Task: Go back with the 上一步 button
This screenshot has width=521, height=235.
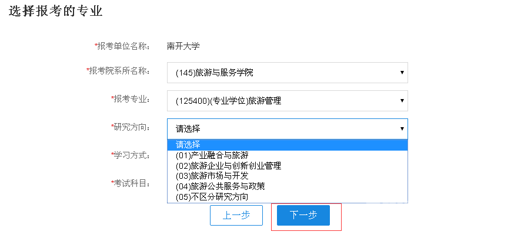Action: [x=236, y=215]
